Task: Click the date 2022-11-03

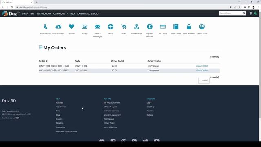Action: pyautogui.click(x=81, y=71)
